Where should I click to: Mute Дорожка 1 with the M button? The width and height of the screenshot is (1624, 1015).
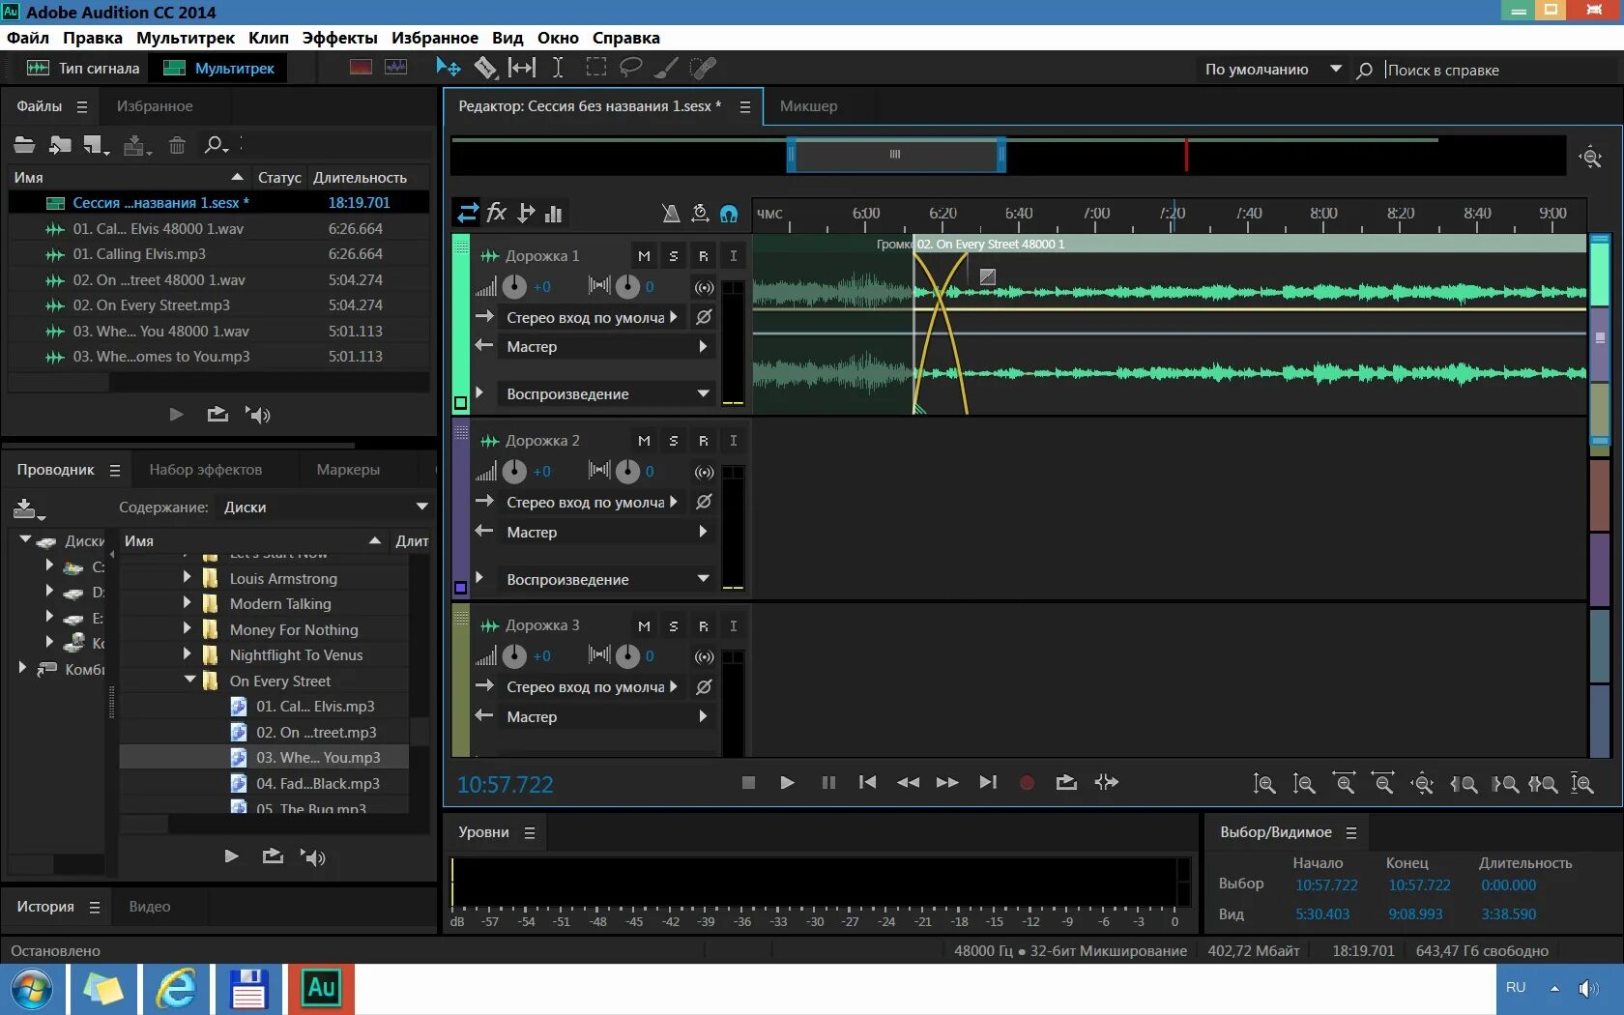[644, 255]
